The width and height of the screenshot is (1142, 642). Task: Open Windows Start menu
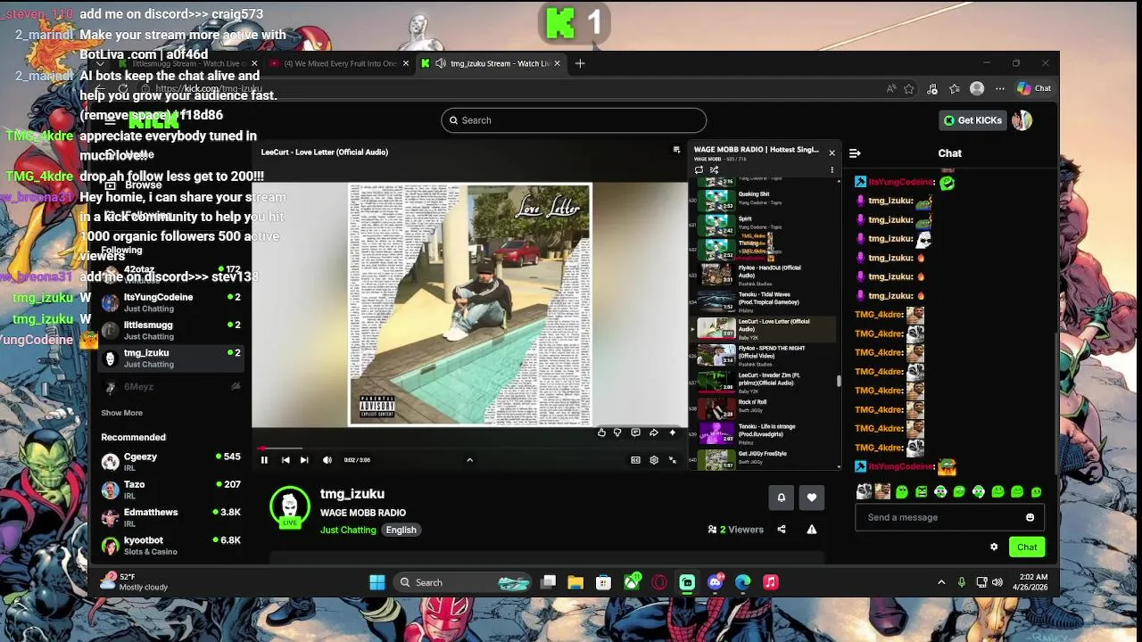pyautogui.click(x=377, y=582)
